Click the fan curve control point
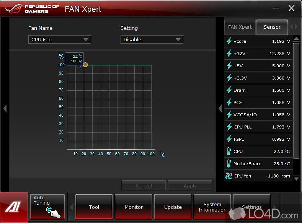Screen dimensions: 302x223 tap(85, 65)
